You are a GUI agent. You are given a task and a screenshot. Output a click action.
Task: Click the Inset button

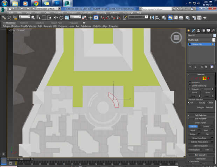tap(206, 131)
